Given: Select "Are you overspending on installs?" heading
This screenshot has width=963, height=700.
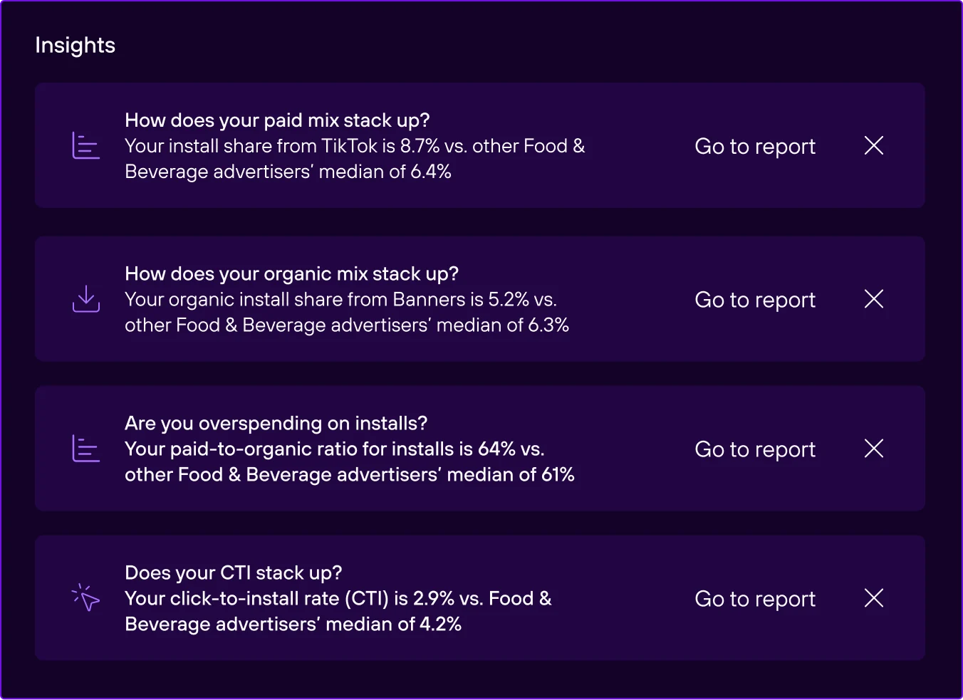Looking at the screenshot, I should click(276, 424).
